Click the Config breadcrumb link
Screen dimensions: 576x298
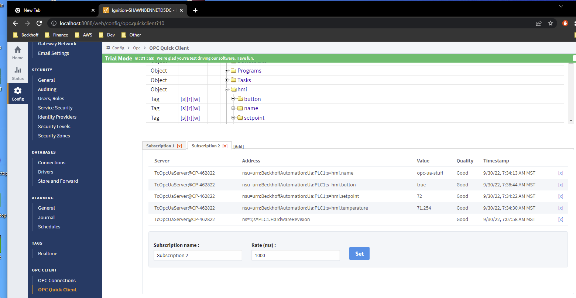118,48
